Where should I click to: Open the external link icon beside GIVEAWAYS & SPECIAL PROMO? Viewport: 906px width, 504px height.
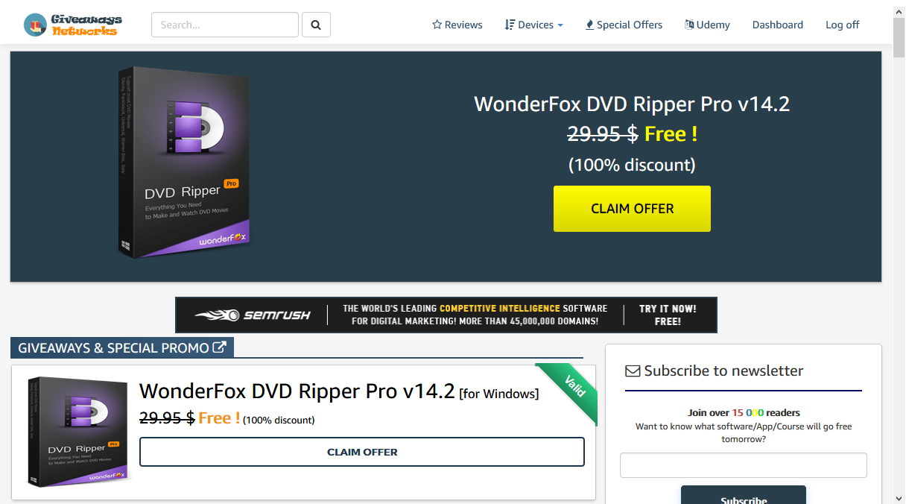219,347
